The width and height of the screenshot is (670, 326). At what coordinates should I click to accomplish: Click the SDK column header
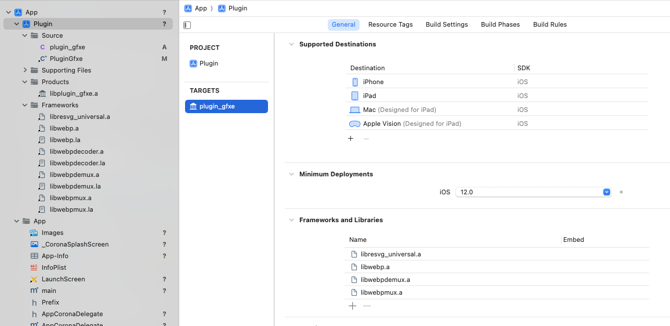tap(524, 68)
